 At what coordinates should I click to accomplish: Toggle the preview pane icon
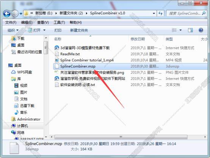[190, 30]
